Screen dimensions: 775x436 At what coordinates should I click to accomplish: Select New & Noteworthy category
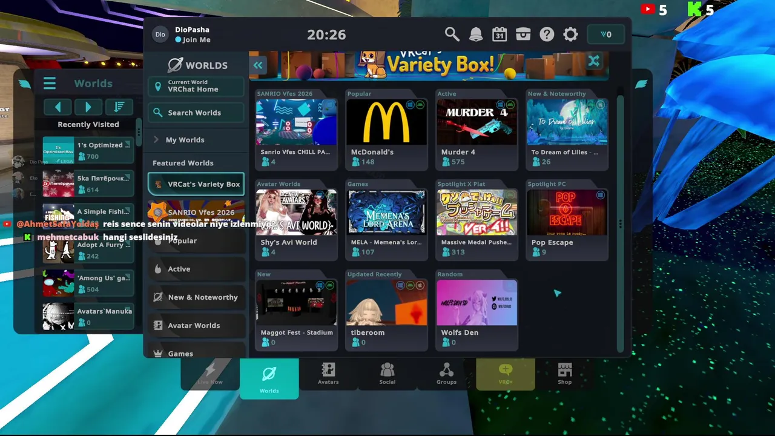[196, 297]
